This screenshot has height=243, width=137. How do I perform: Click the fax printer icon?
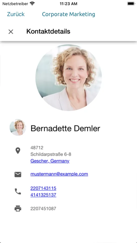18,208
